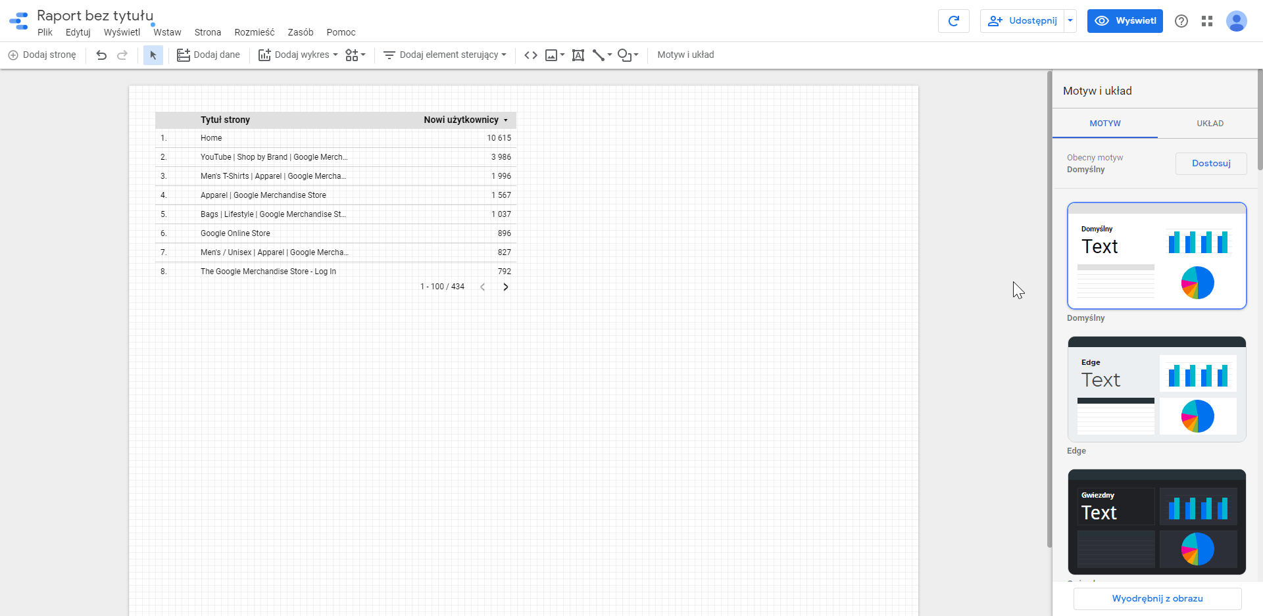Open the Strona menu

point(208,32)
